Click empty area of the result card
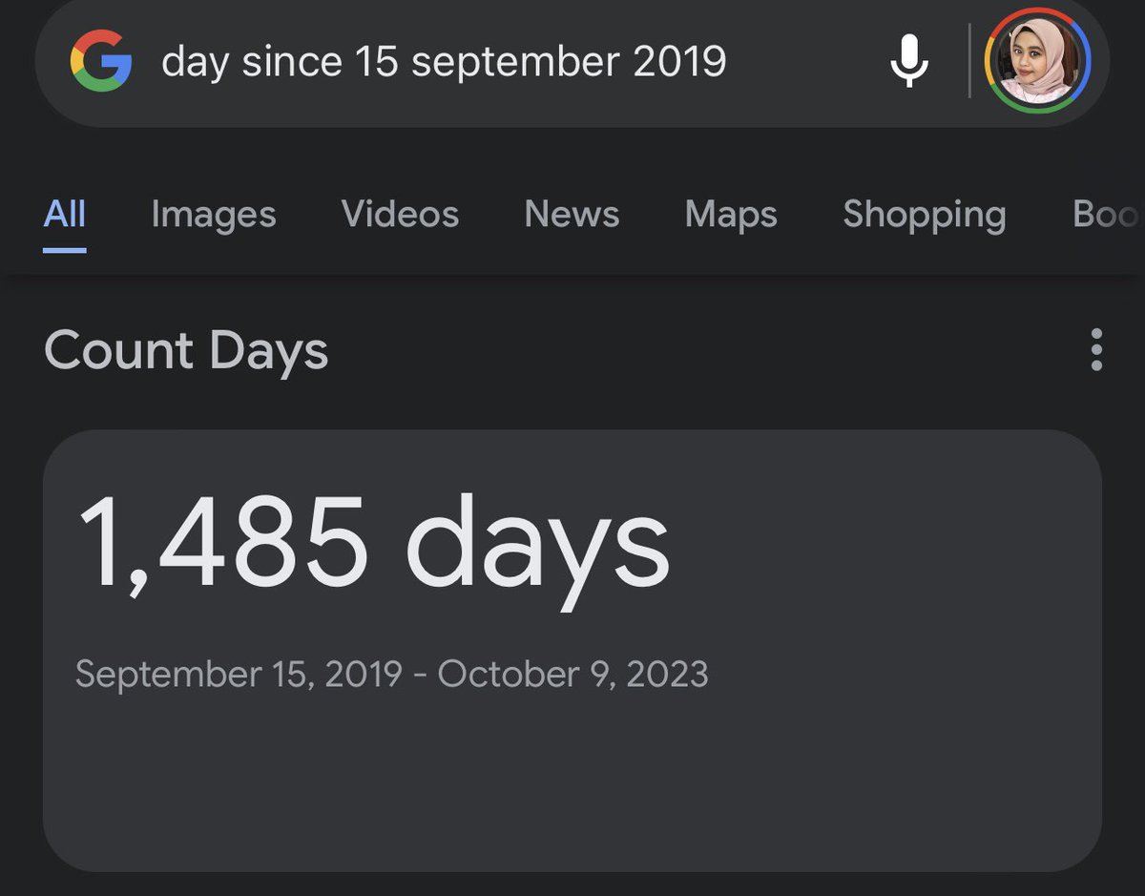The height and width of the screenshot is (896, 1145). coord(572,782)
